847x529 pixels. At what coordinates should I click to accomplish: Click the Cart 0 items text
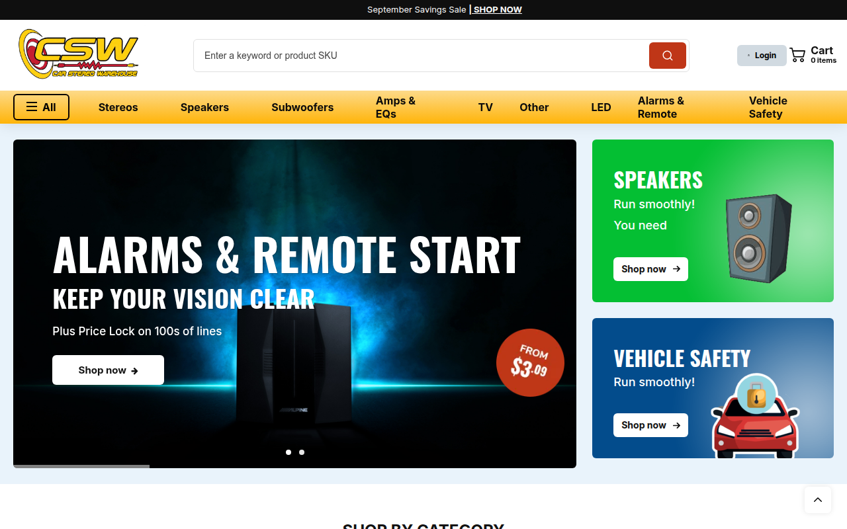823,55
